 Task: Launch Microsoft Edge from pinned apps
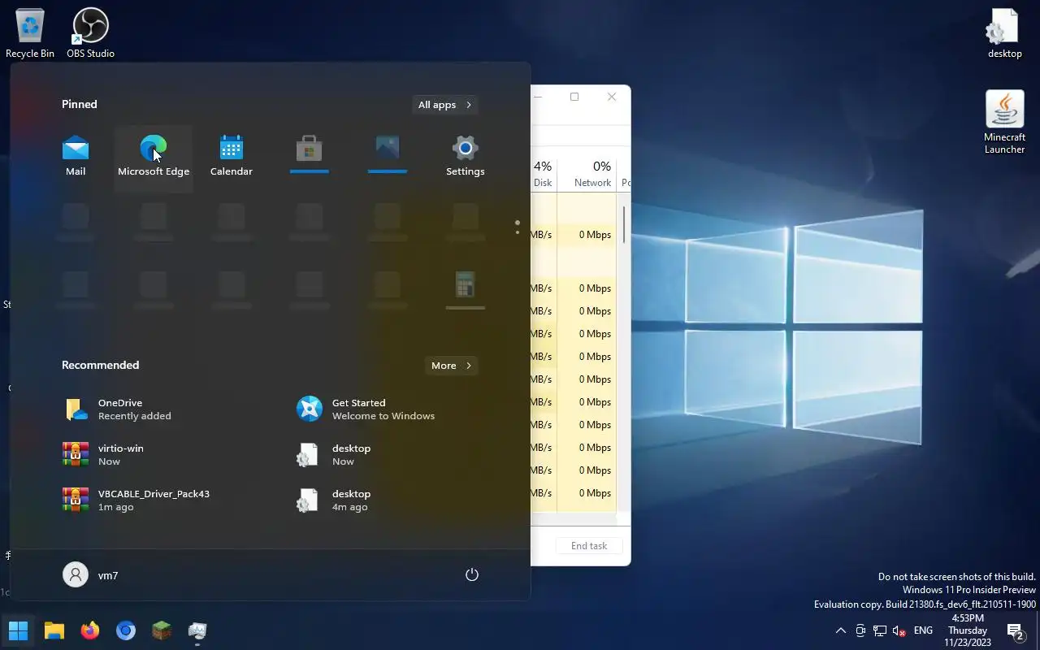pos(154,158)
